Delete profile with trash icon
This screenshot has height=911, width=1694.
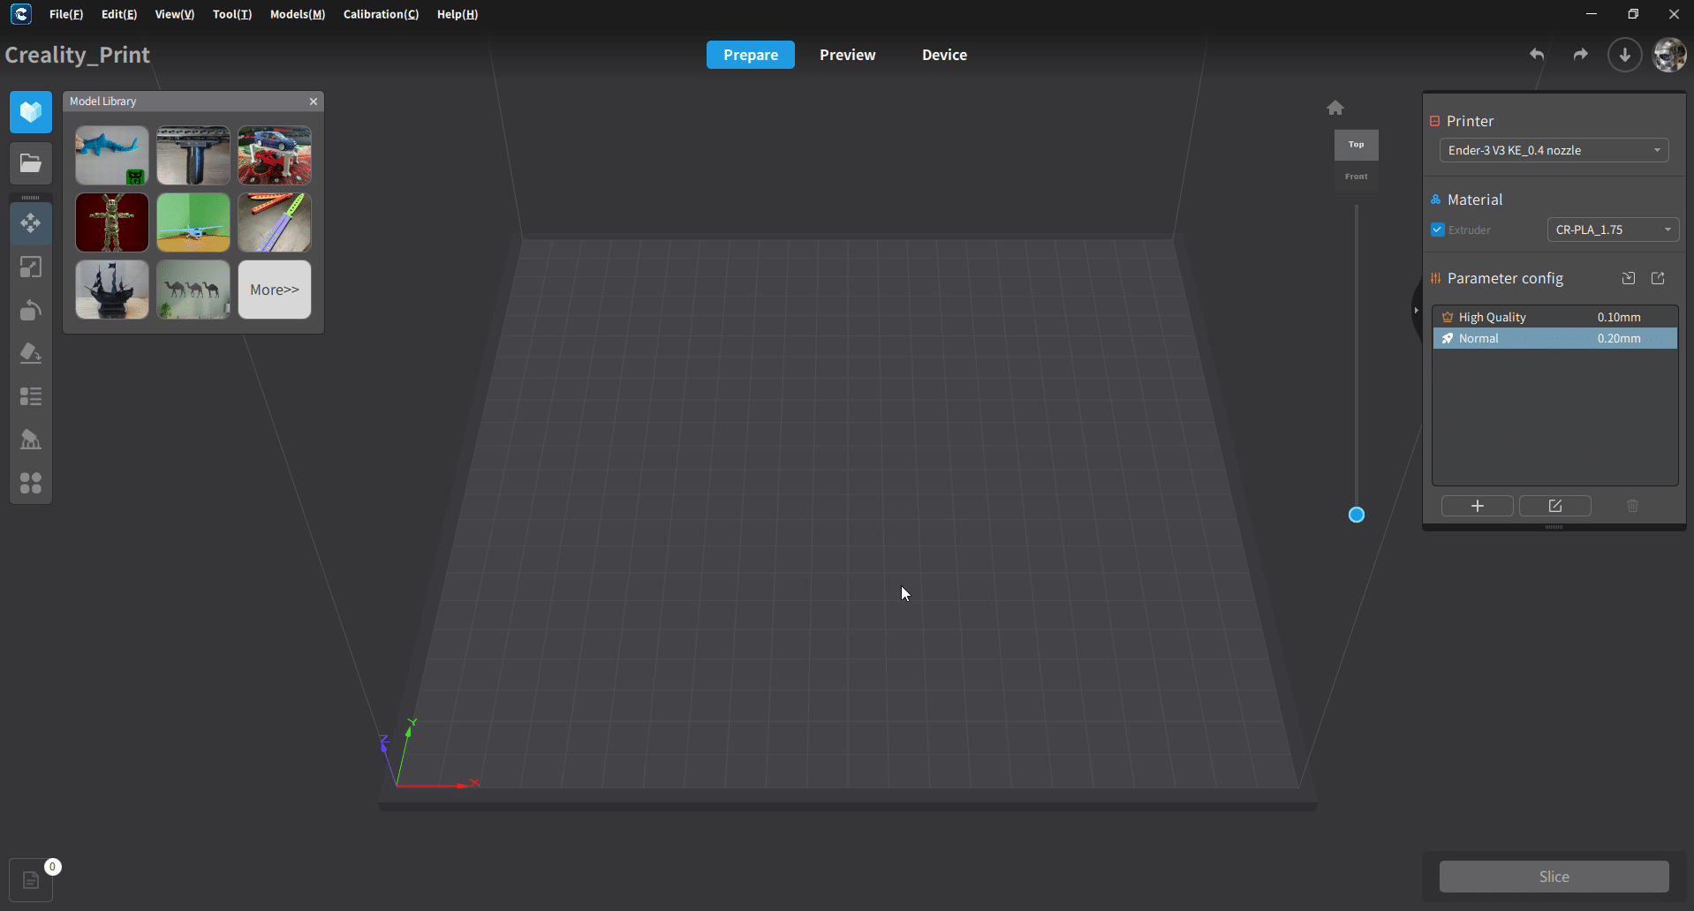(1633, 506)
